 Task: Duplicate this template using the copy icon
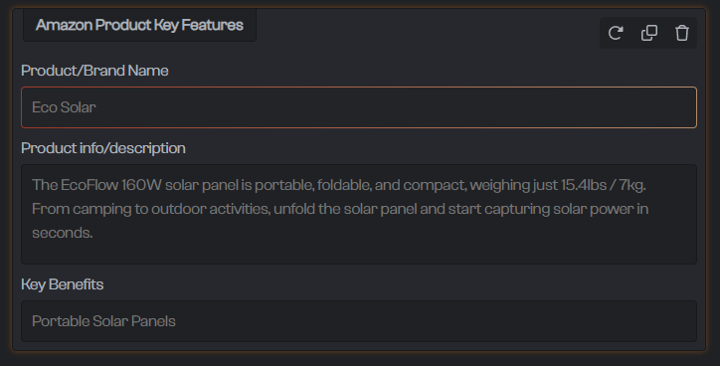tap(648, 33)
